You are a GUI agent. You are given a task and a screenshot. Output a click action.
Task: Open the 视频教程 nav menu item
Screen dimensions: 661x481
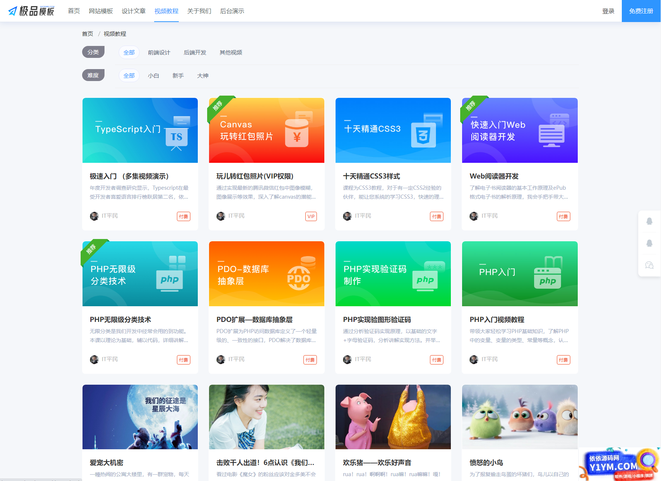pos(166,11)
